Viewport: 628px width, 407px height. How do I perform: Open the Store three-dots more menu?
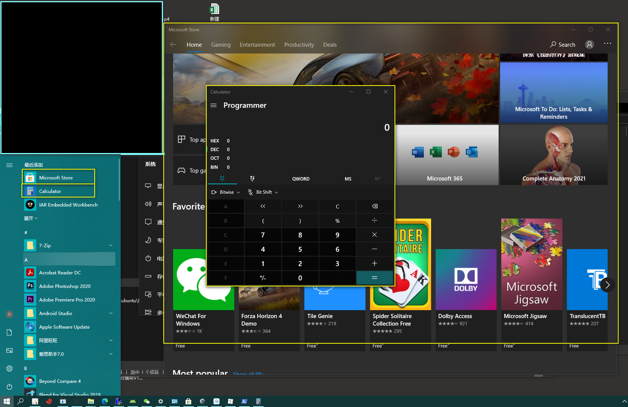[x=607, y=44]
